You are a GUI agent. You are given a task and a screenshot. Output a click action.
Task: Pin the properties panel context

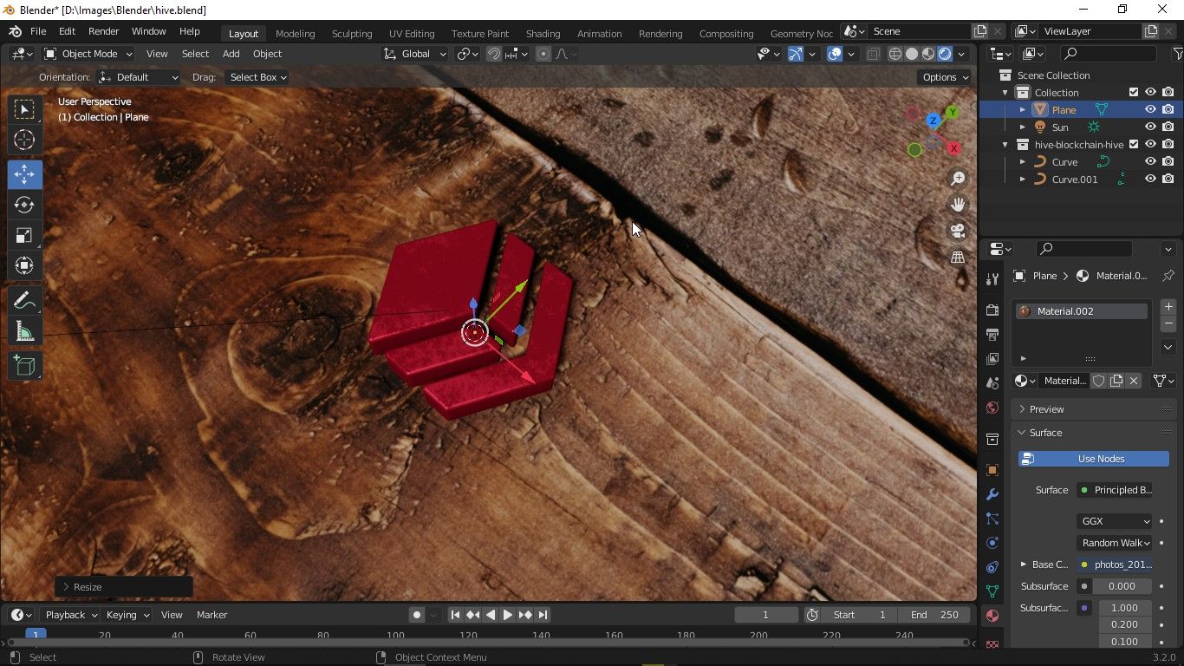click(x=1168, y=276)
